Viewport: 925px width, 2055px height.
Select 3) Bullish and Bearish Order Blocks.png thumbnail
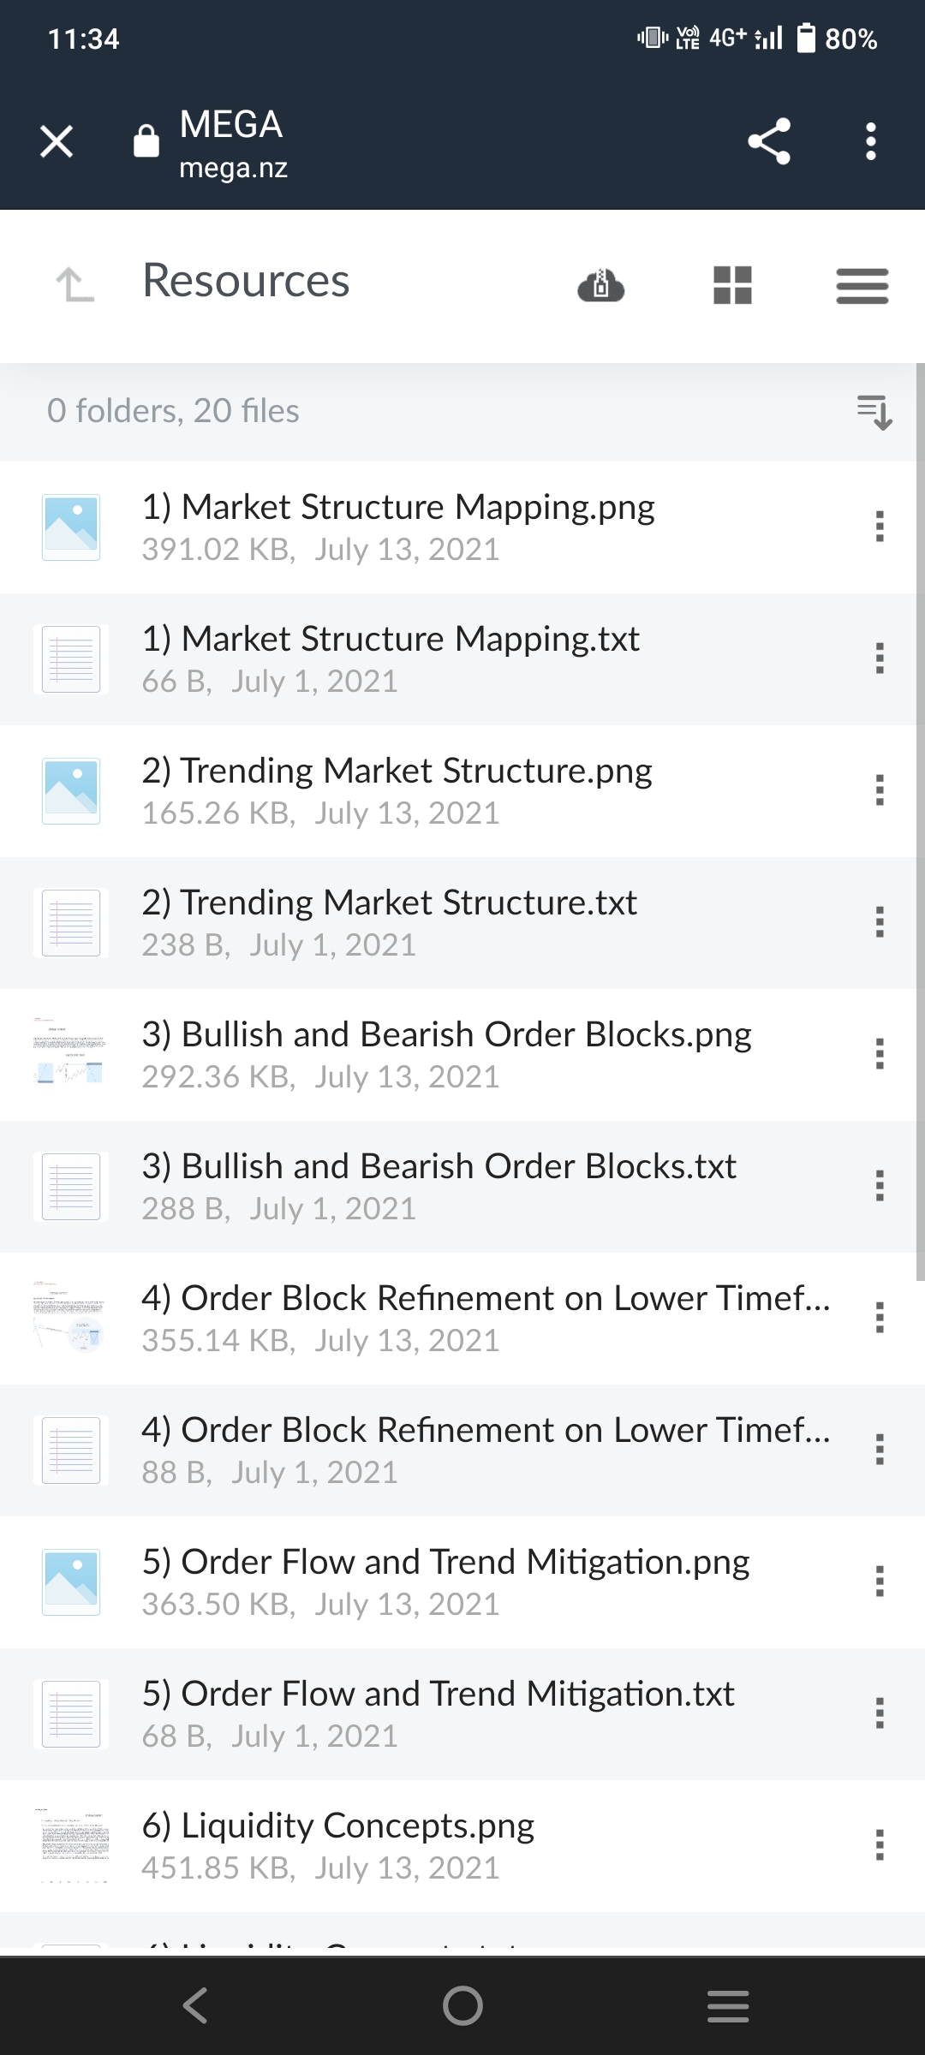point(71,1054)
